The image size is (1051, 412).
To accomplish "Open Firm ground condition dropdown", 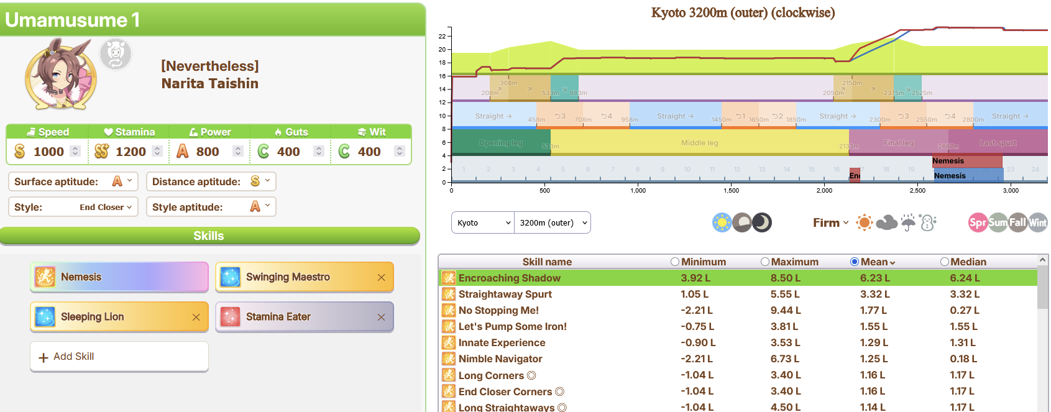I will point(830,222).
